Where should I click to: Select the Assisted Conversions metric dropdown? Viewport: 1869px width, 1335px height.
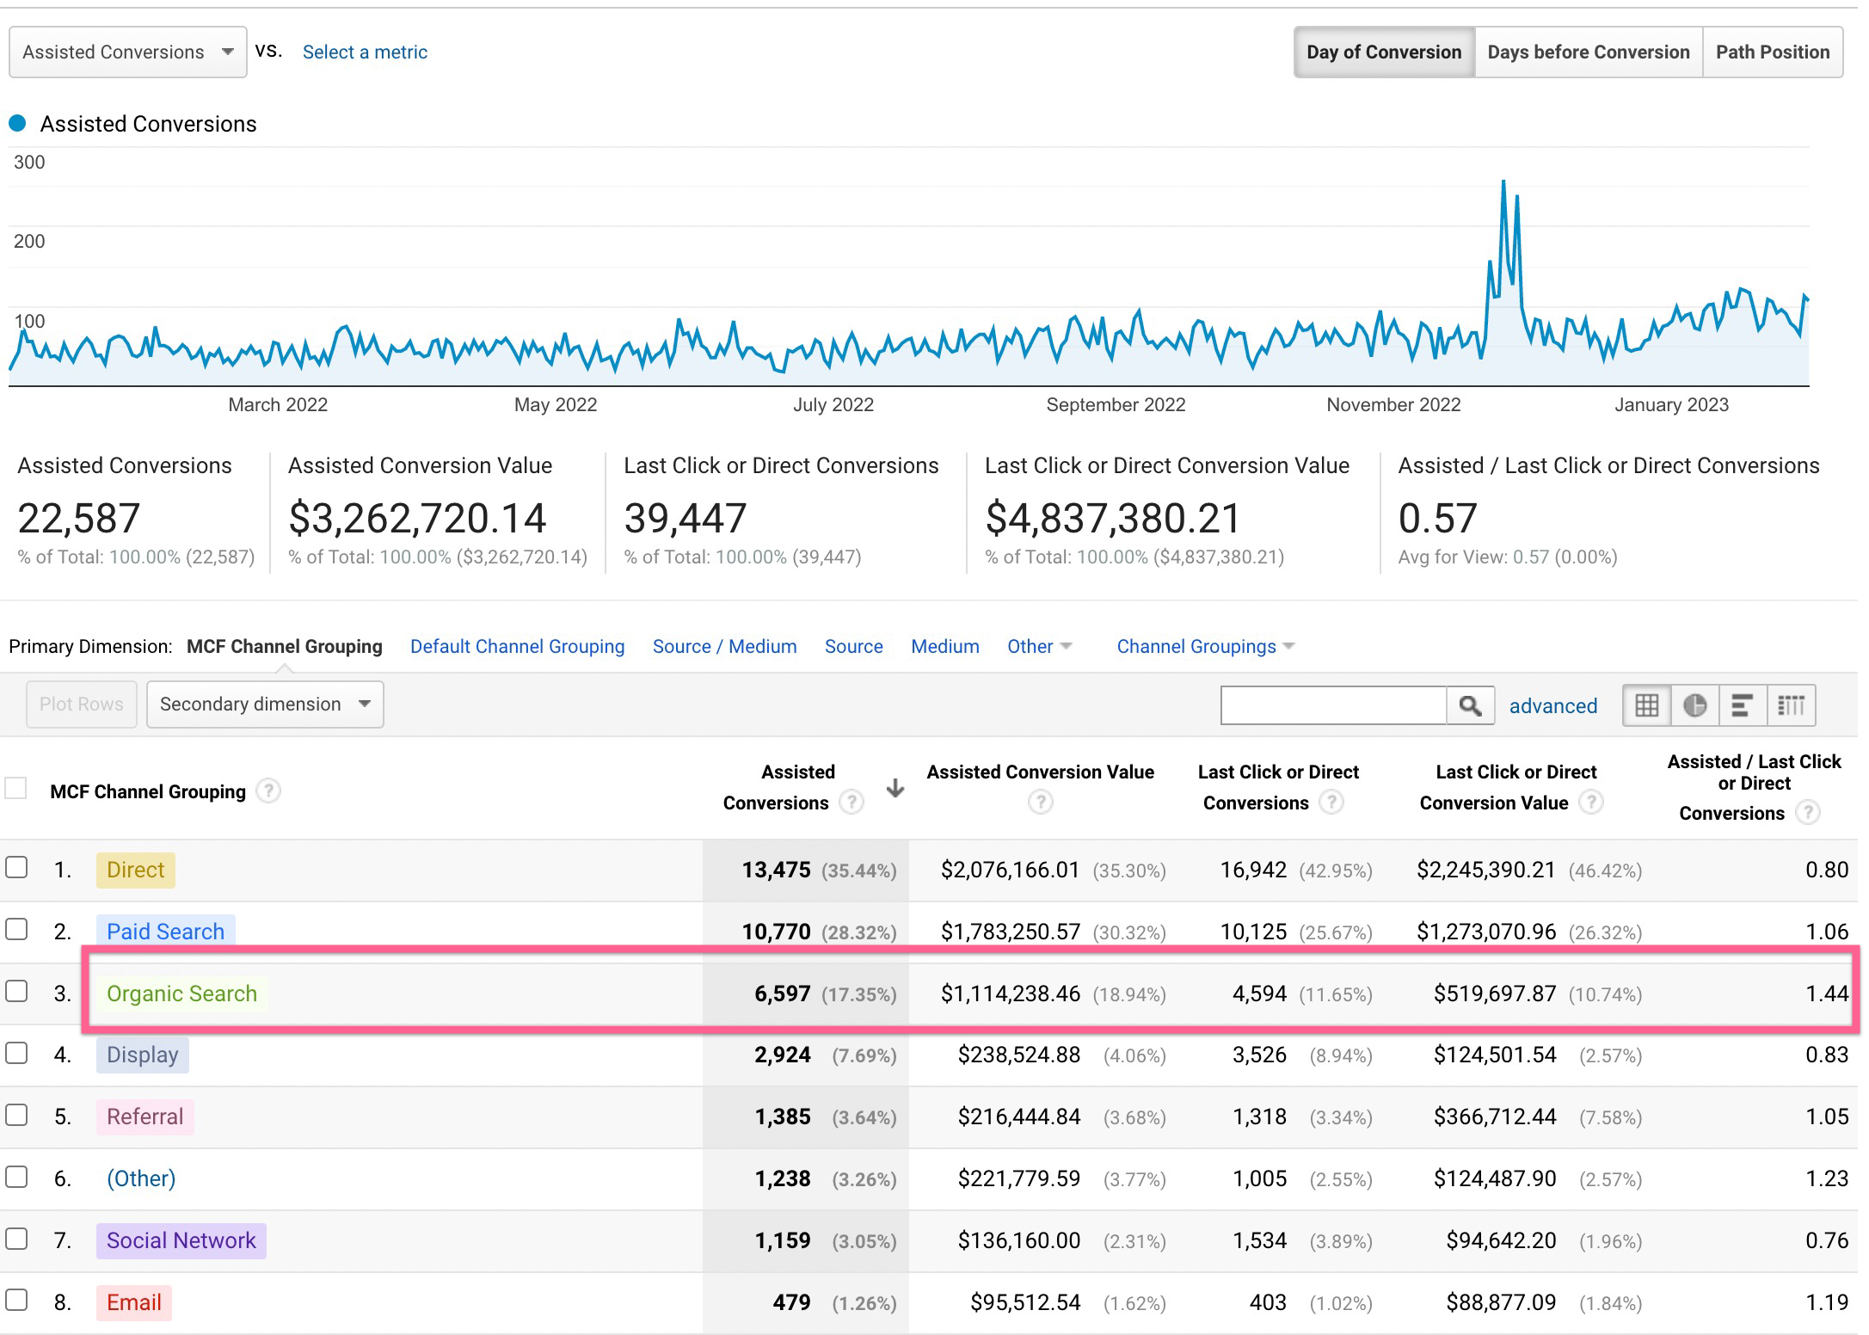pyautogui.click(x=124, y=52)
